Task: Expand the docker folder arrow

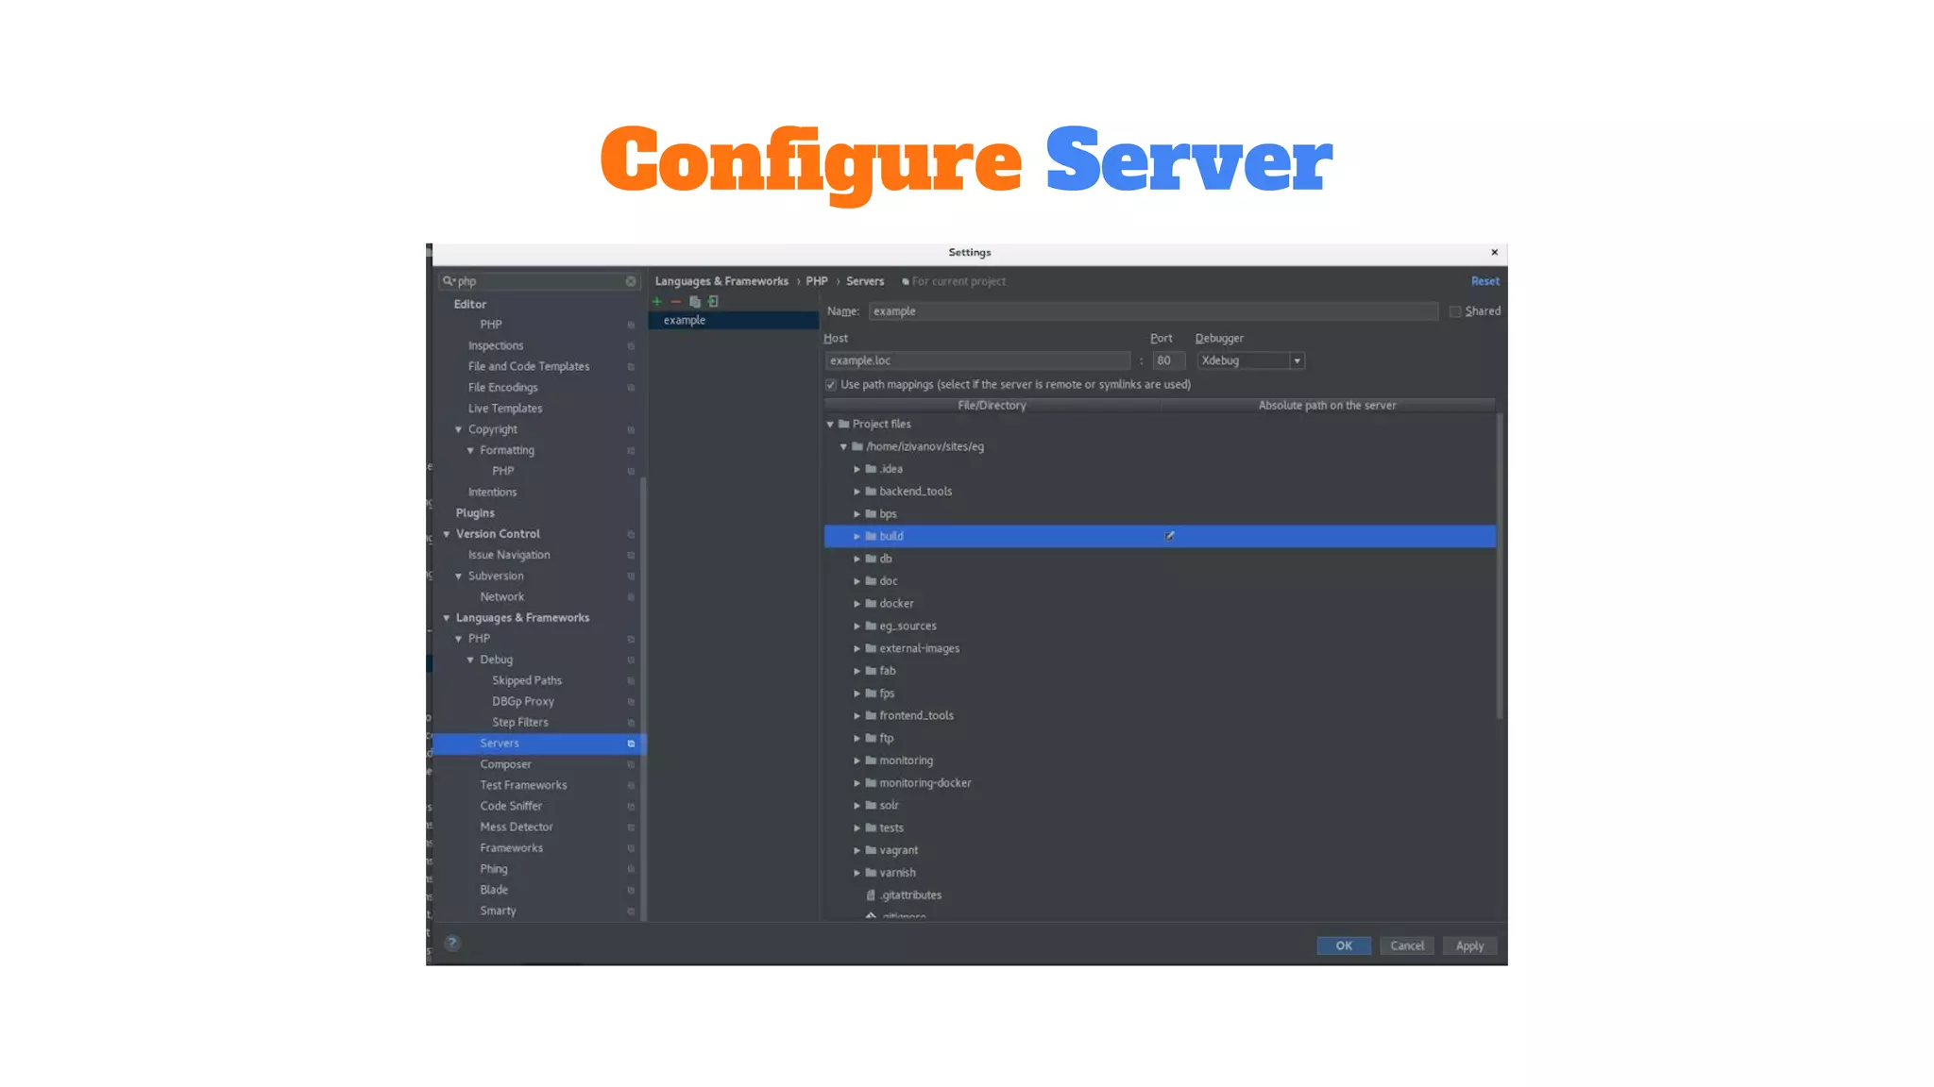Action: coord(857,604)
